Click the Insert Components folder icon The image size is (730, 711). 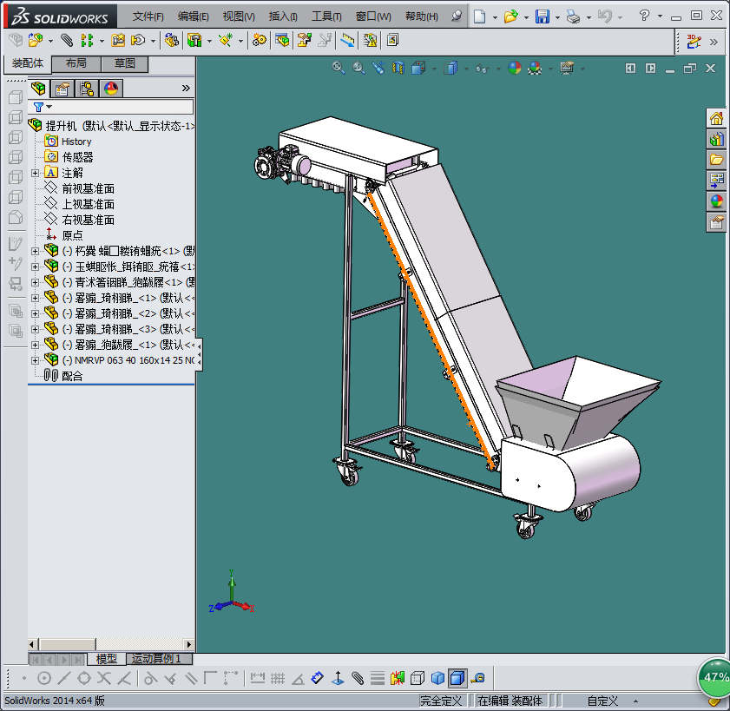(35, 41)
